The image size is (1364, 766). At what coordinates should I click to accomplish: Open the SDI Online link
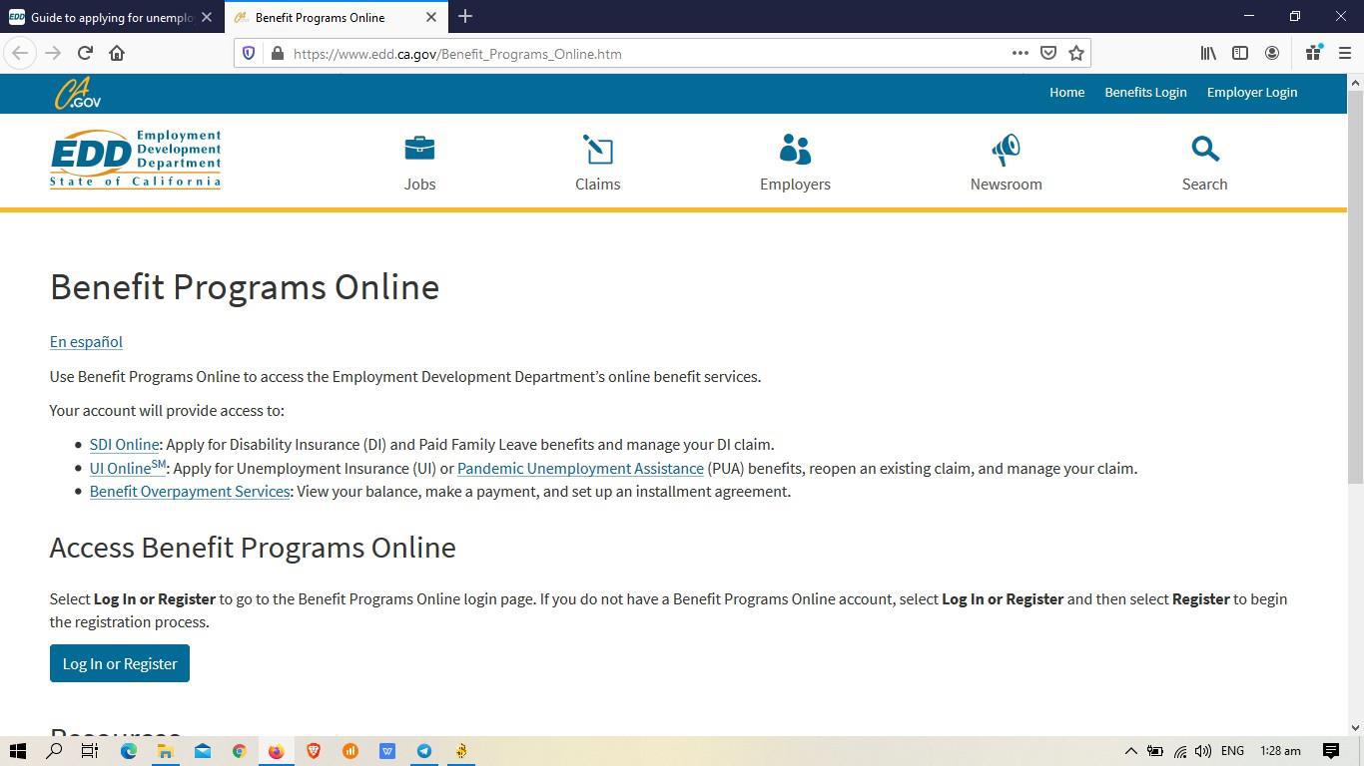click(x=124, y=445)
